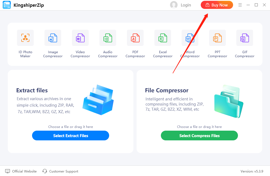Maximize the KingshiperZip window
Image resolution: width=270 pixels, height=176 pixels.
pos(256,5)
